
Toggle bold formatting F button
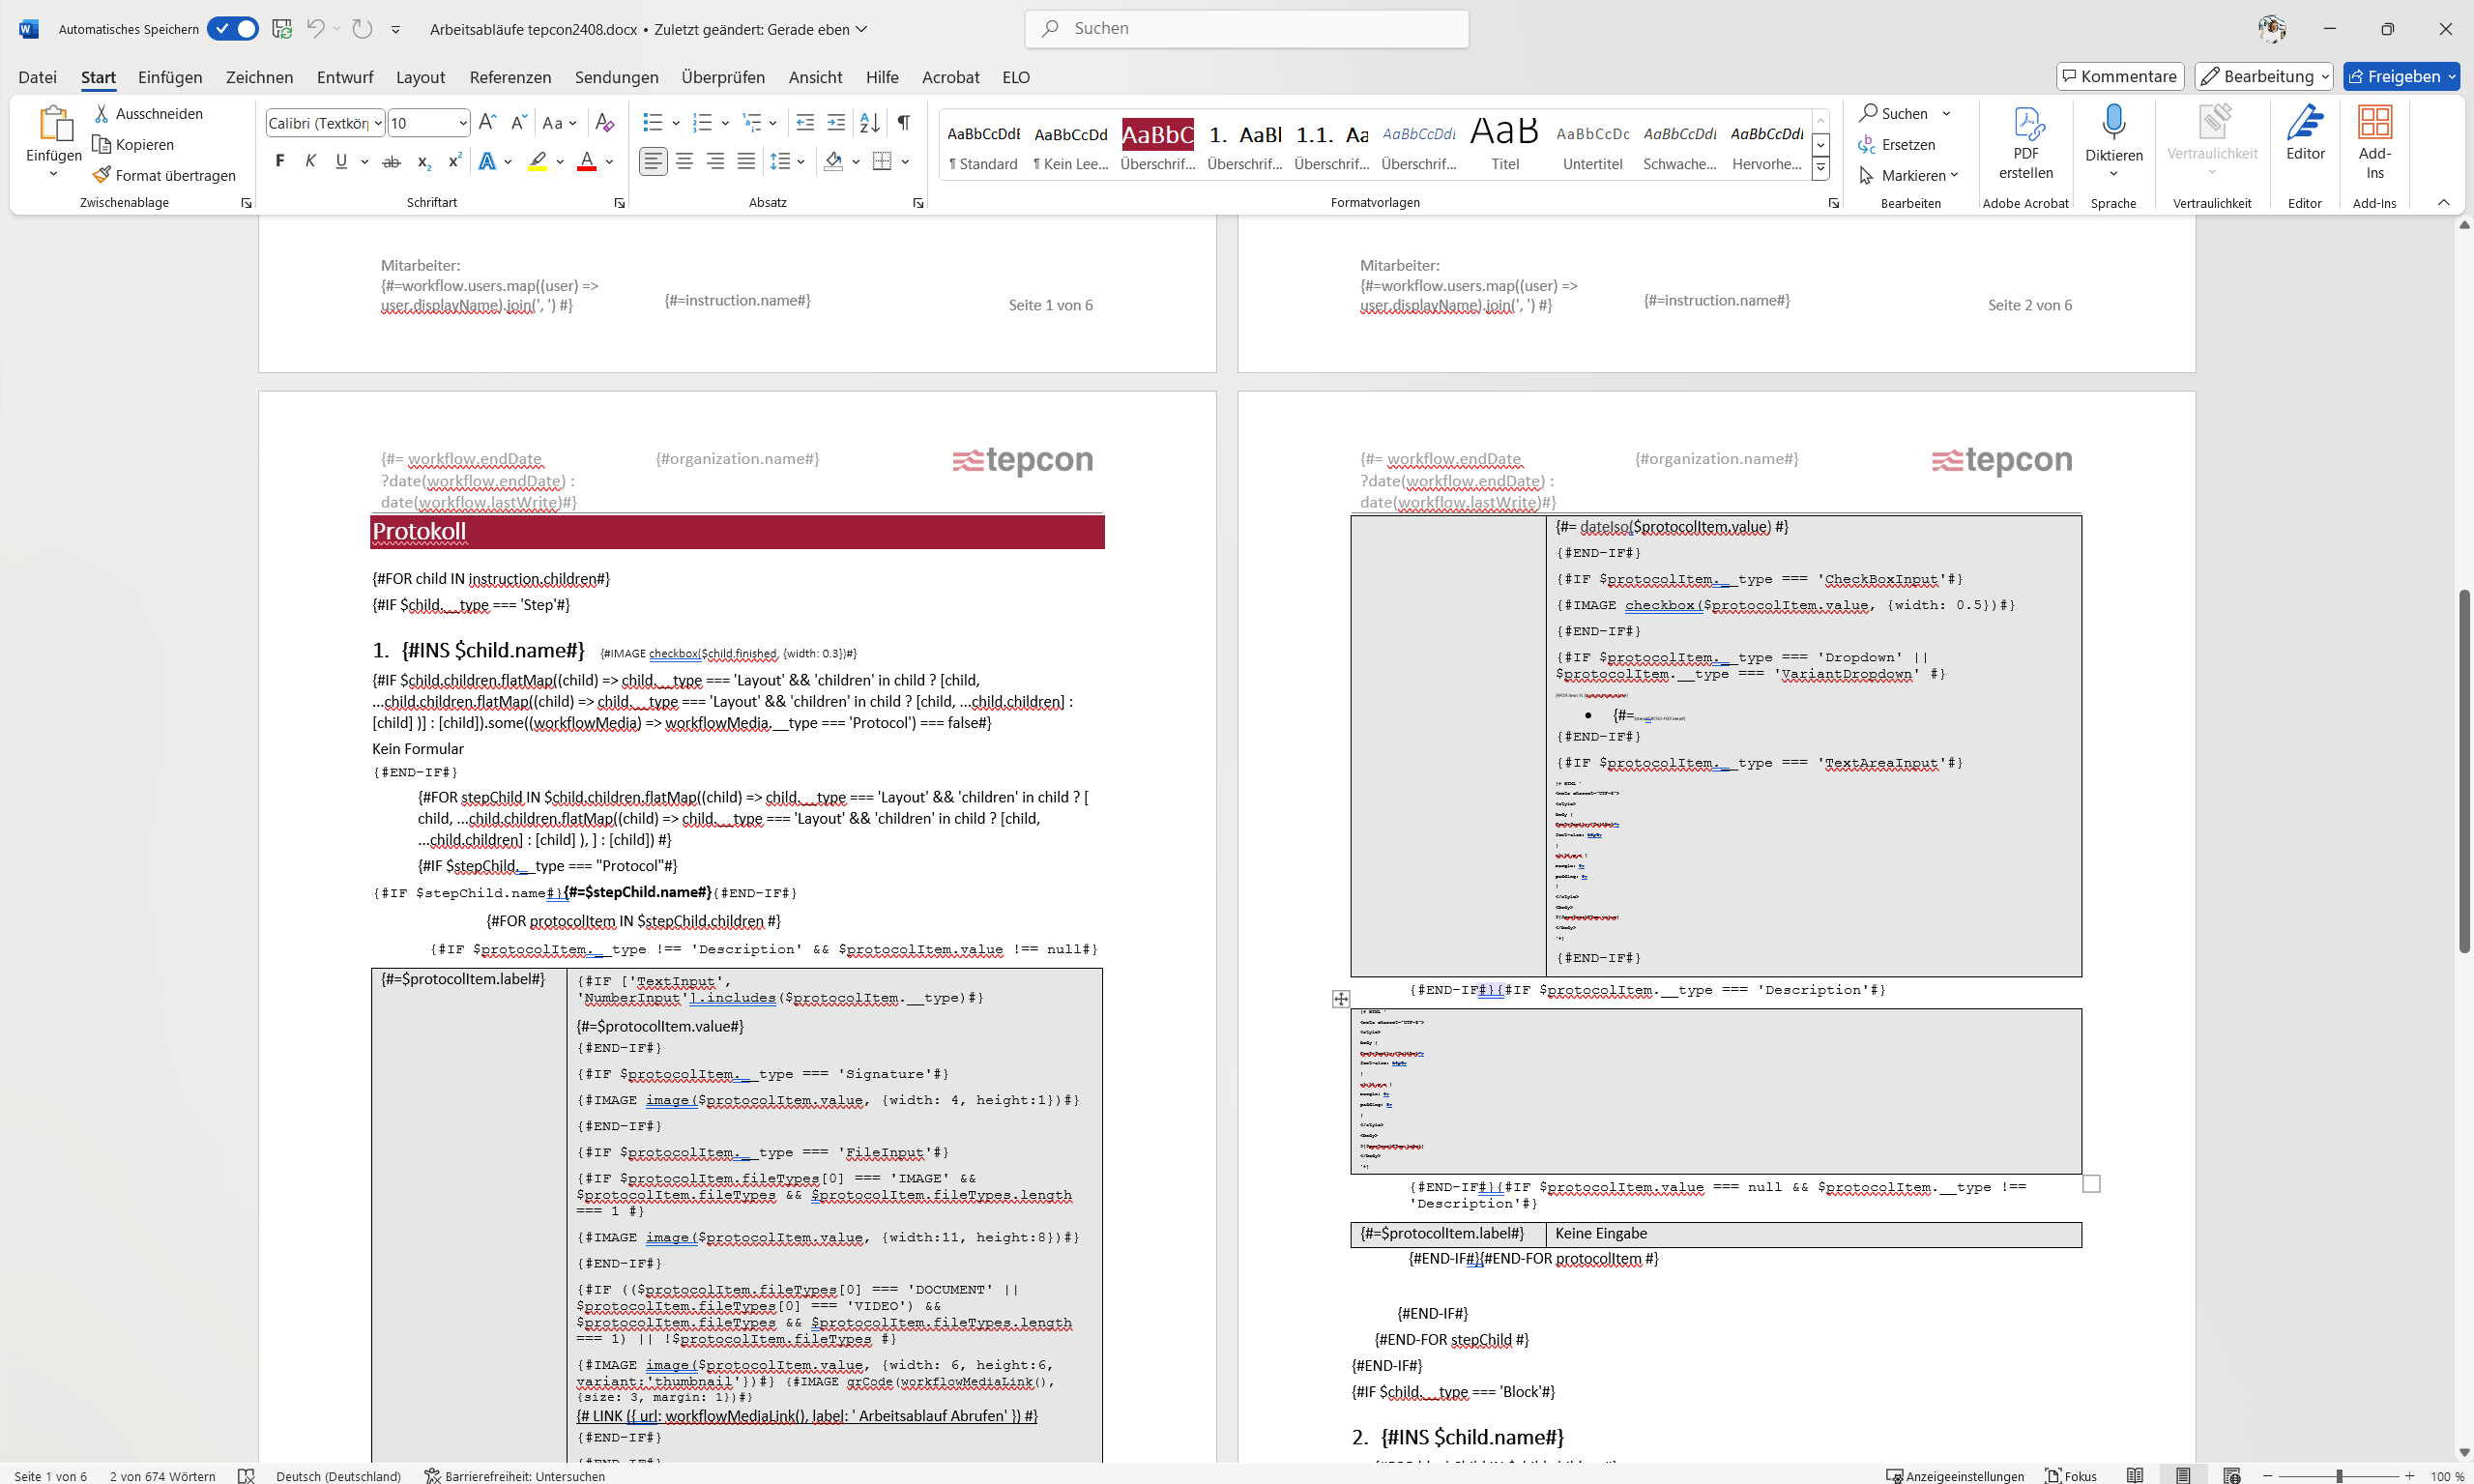click(x=280, y=161)
